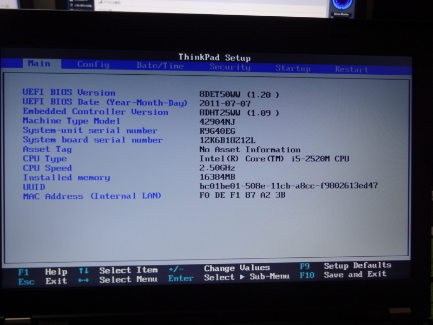
Task: Click value 8DHT25WW (1.09)
Action: pyautogui.click(x=239, y=113)
